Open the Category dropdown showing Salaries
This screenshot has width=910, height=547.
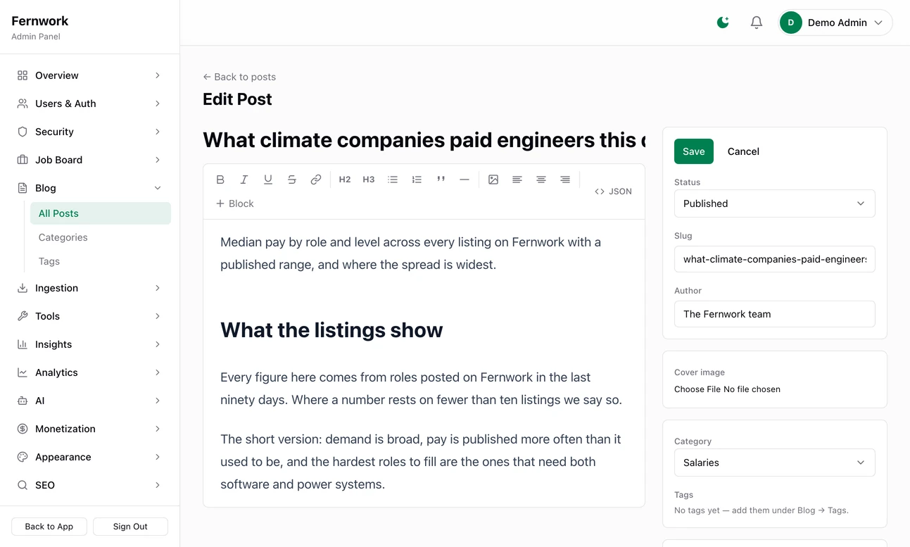(x=775, y=463)
